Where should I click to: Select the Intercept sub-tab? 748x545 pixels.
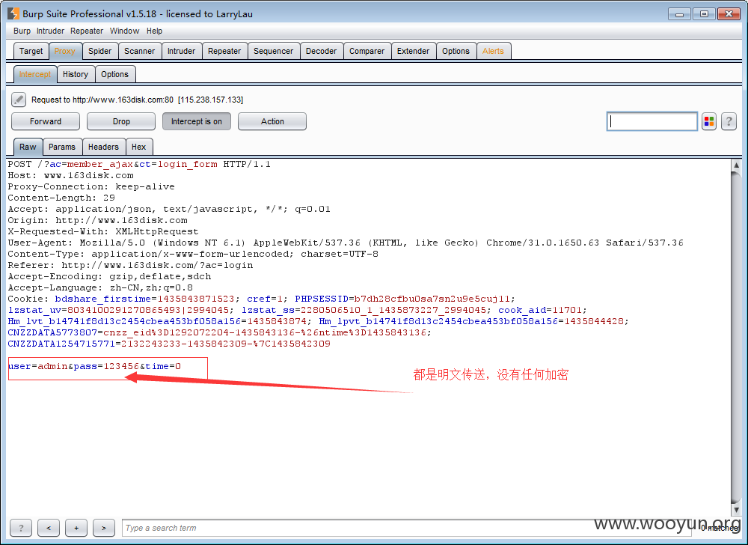pos(35,74)
